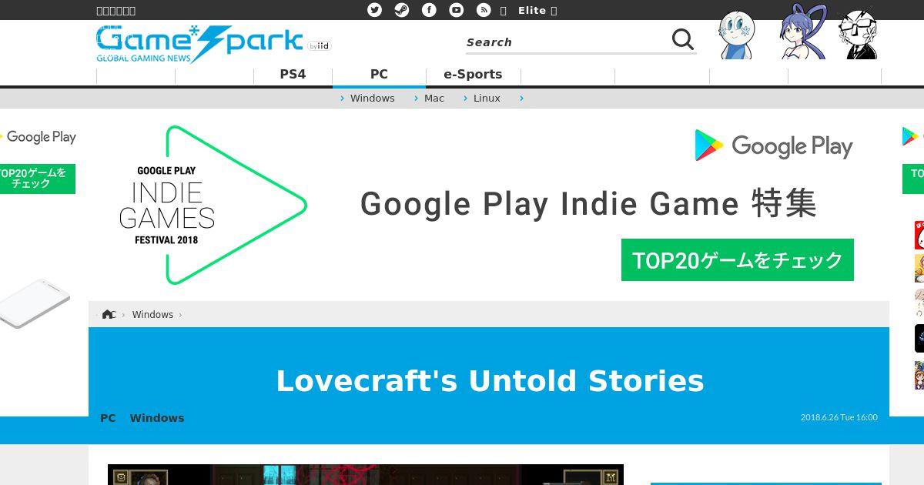Click the blue-haired girl mascot character
Viewport: 924px width, 485px height.
point(803,32)
